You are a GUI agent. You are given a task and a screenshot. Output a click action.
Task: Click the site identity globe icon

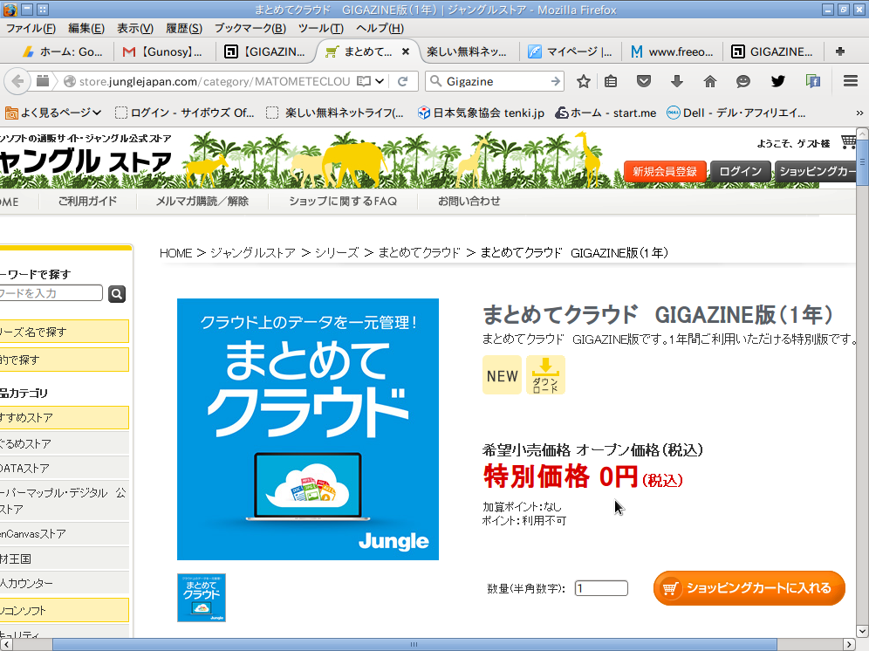click(70, 81)
